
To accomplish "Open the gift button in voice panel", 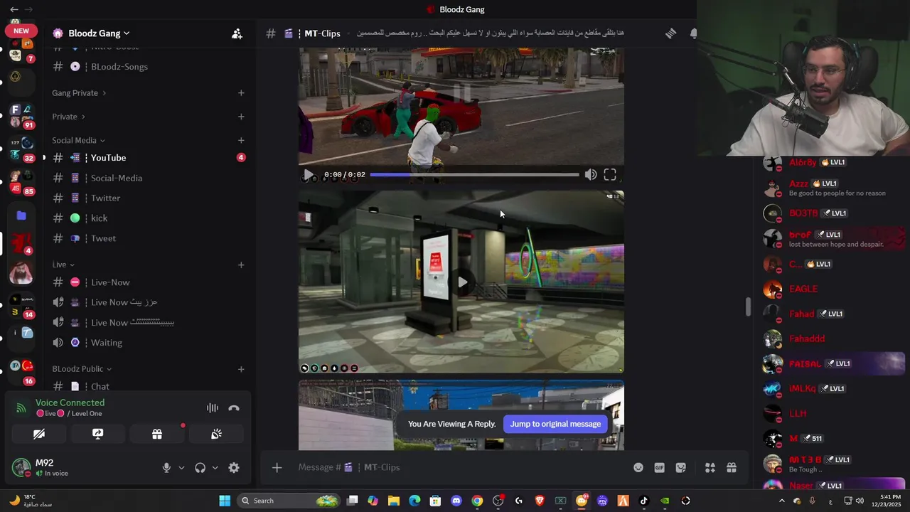I will (x=157, y=434).
